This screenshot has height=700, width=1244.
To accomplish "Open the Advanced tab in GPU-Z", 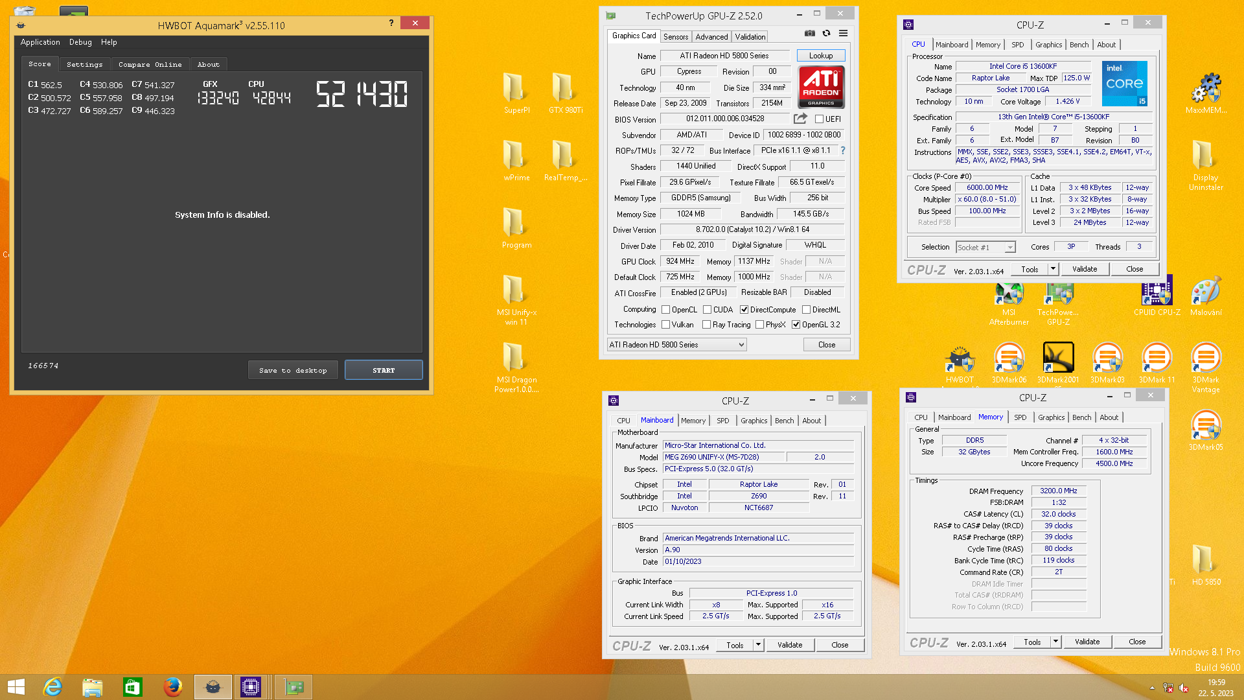I will [x=711, y=37].
